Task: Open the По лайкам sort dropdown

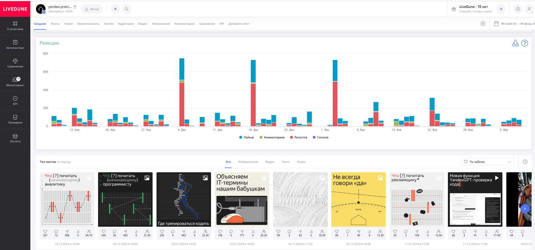Action: [x=488, y=162]
